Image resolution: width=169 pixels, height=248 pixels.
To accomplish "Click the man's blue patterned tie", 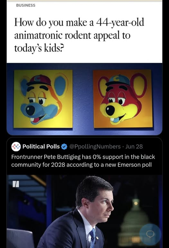I will [93, 237].
